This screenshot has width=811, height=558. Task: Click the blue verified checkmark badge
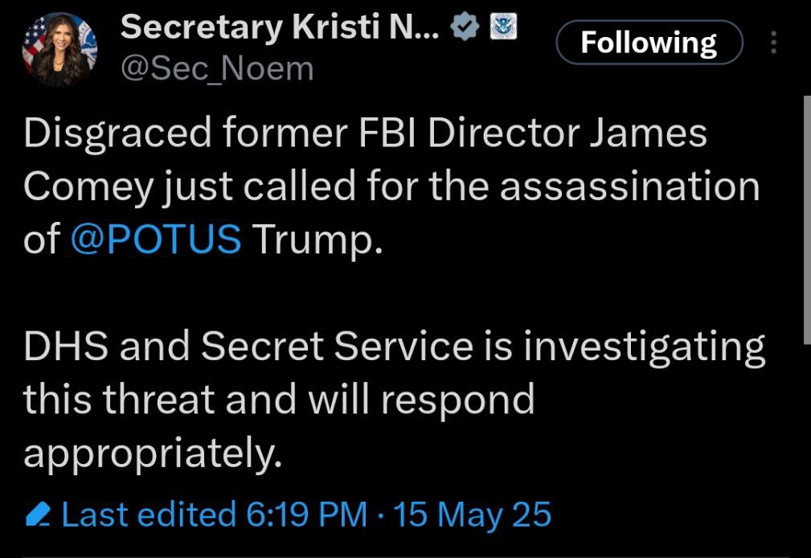(x=465, y=27)
